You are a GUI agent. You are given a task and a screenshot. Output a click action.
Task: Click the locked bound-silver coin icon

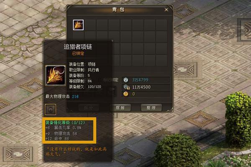pyautogui.click(x=126, y=87)
